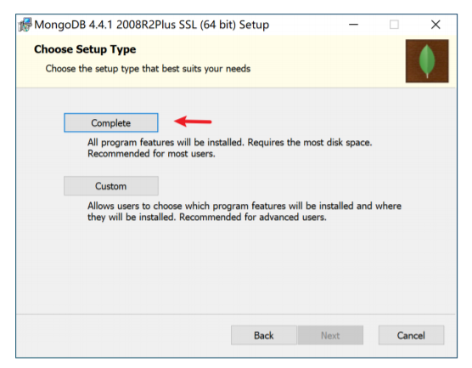This screenshot has width=472, height=368.
Task: Click the red arrow pointing at Complete
Action: (193, 122)
